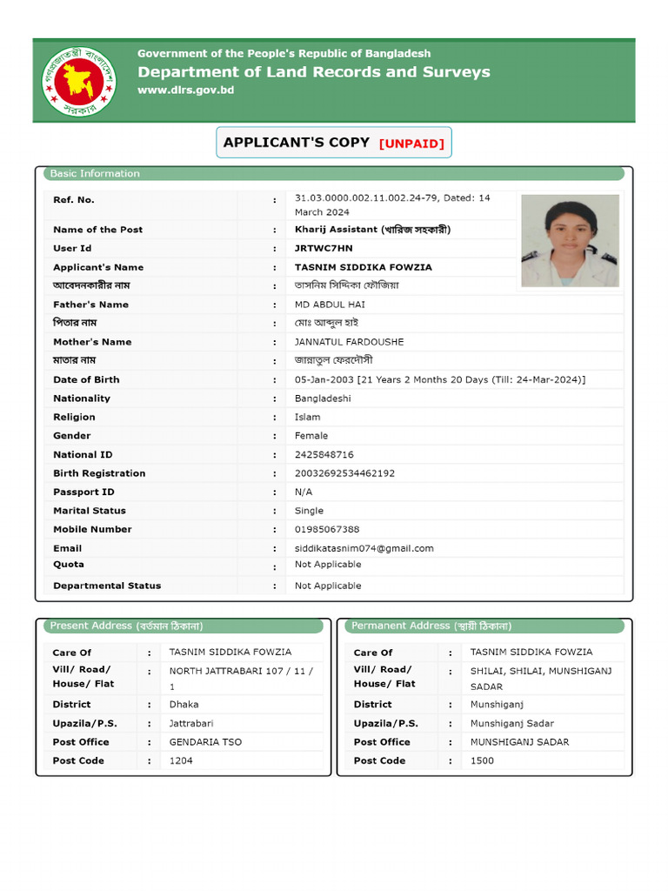Select the present District value Dhaka
Viewport: 668px width, 891px height.
[184, 705]
